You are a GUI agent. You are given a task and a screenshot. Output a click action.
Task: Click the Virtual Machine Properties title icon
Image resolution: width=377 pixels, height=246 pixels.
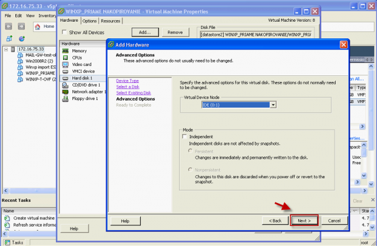point(61,11)
